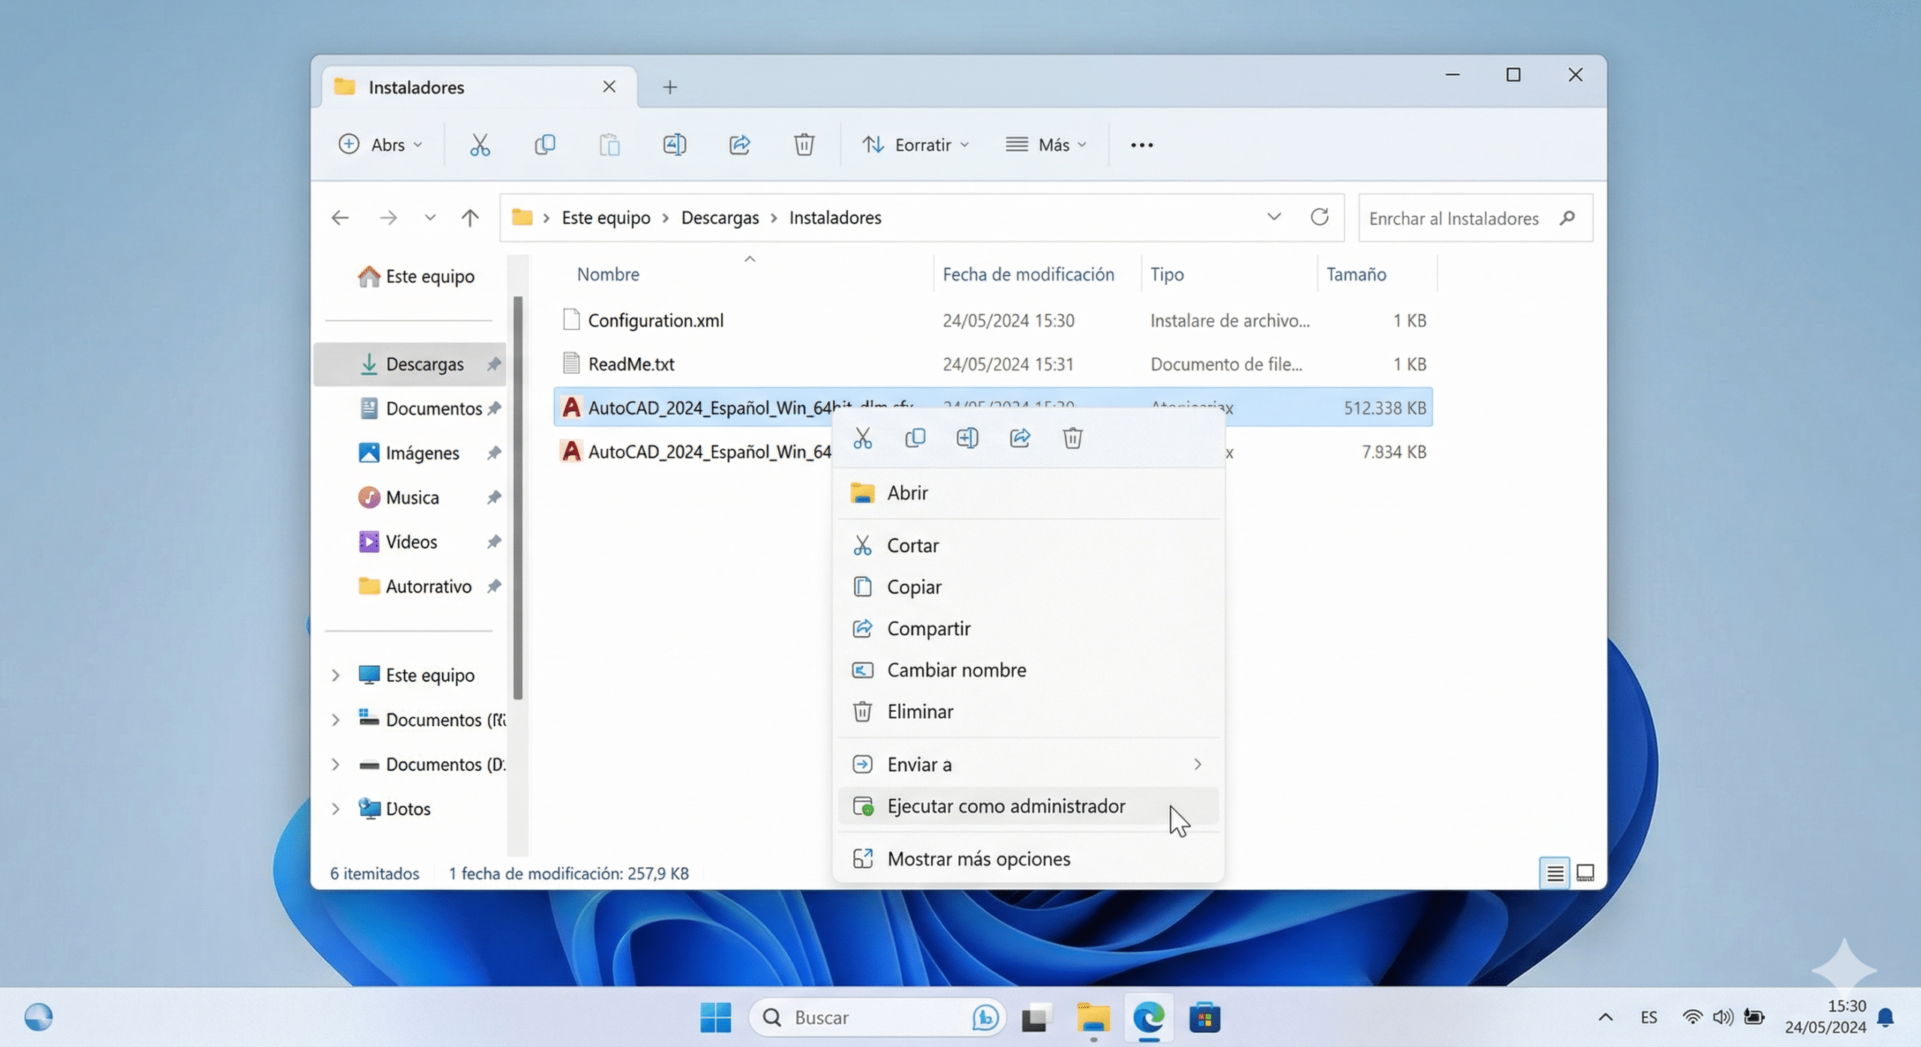Select the Copy icon in the toolbar
The width and height of the screenshot is (1921, 1047).
(x=546, y=144)
